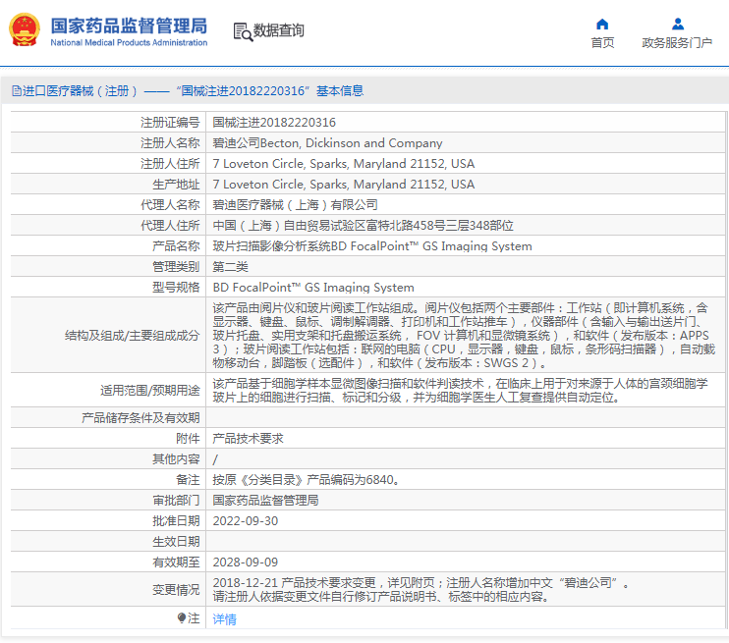Select the slash value of 其他内容
729x643 pixels.
click(215, 459)
